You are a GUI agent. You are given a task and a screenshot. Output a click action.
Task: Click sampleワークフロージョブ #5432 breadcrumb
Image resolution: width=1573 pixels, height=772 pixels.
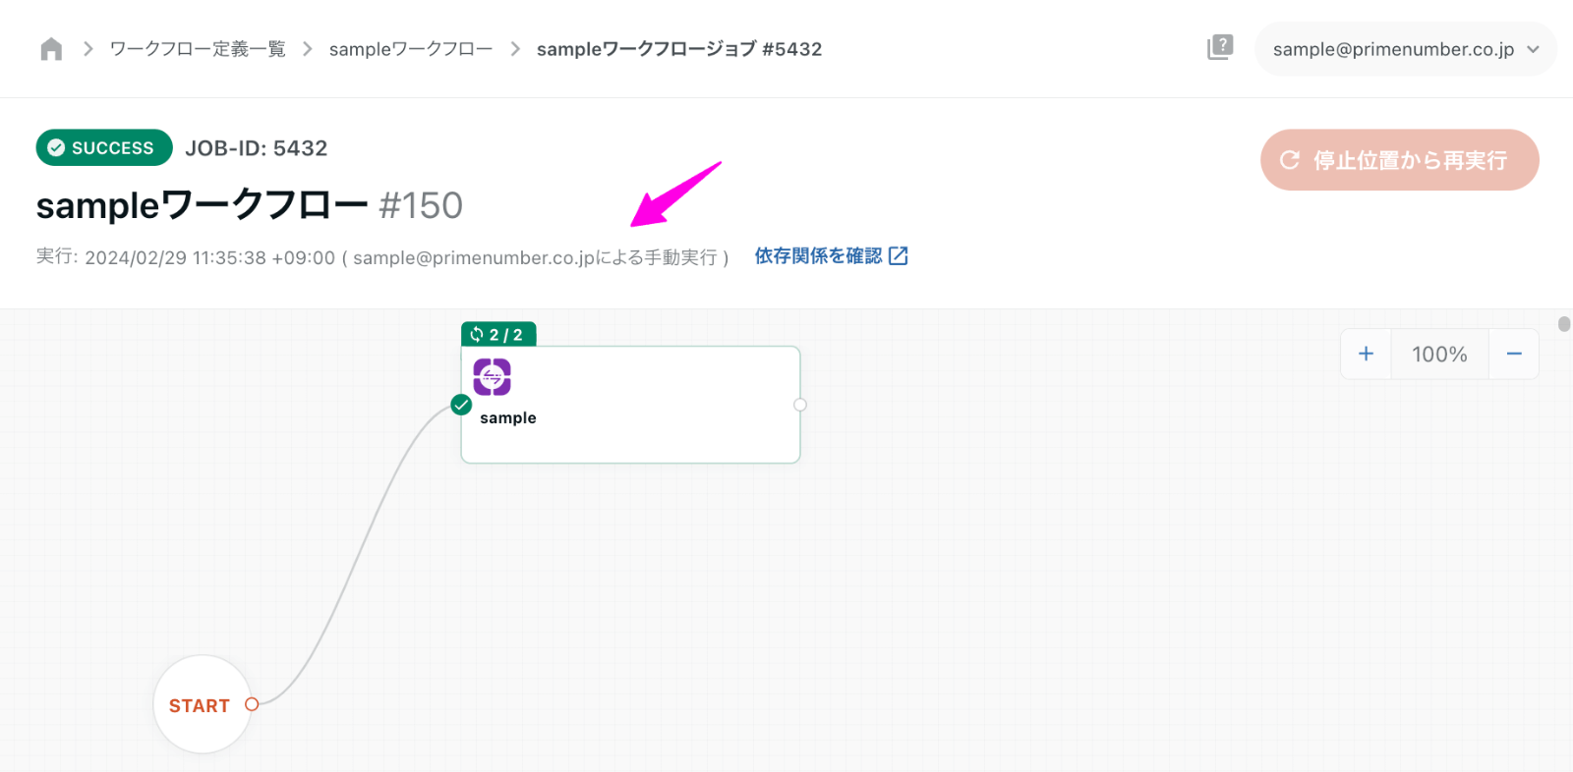pos(679,49)
